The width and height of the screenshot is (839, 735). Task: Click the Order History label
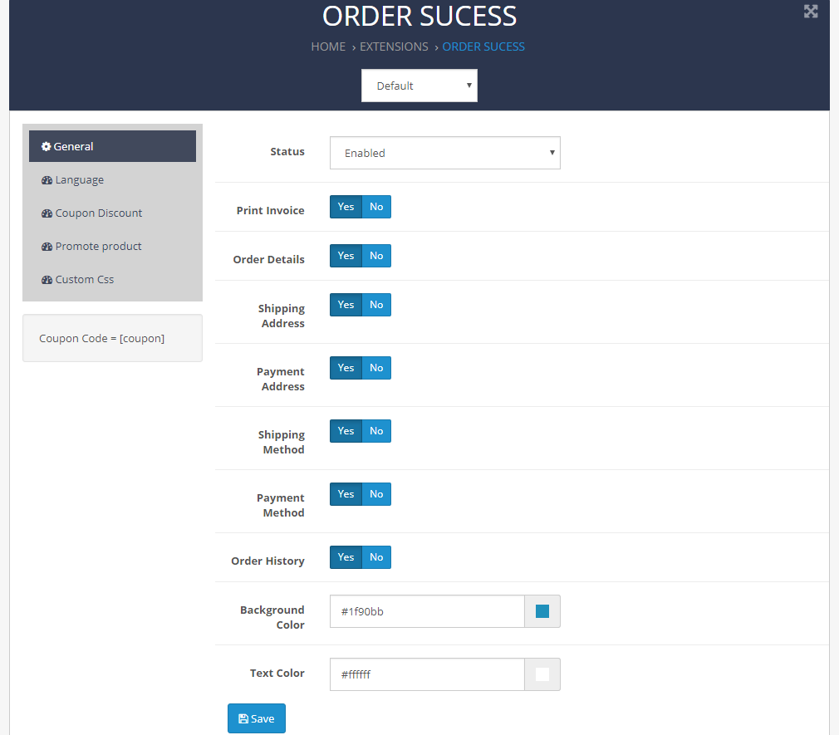pyautogui.click(x=267, y=561)
